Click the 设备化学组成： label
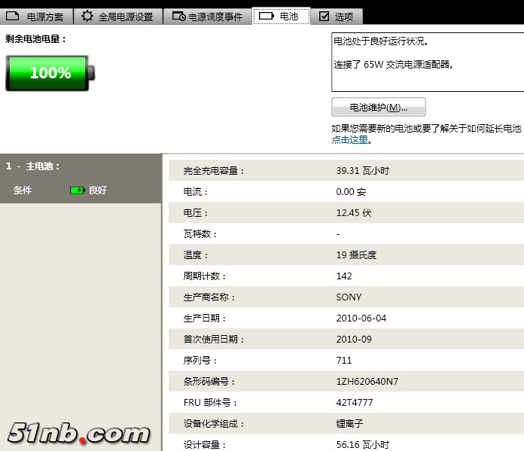This screenshot has height=451, width=524. pos(214,424)
